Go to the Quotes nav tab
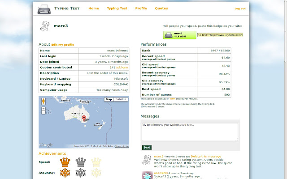The image size is (287, 179). click(x=161, y=9)
